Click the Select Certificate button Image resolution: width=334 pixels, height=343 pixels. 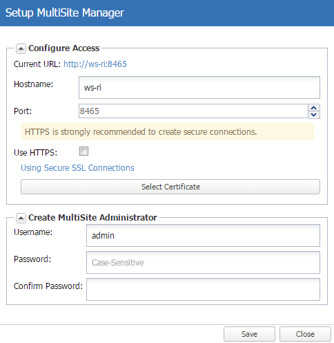click(170, 187)
